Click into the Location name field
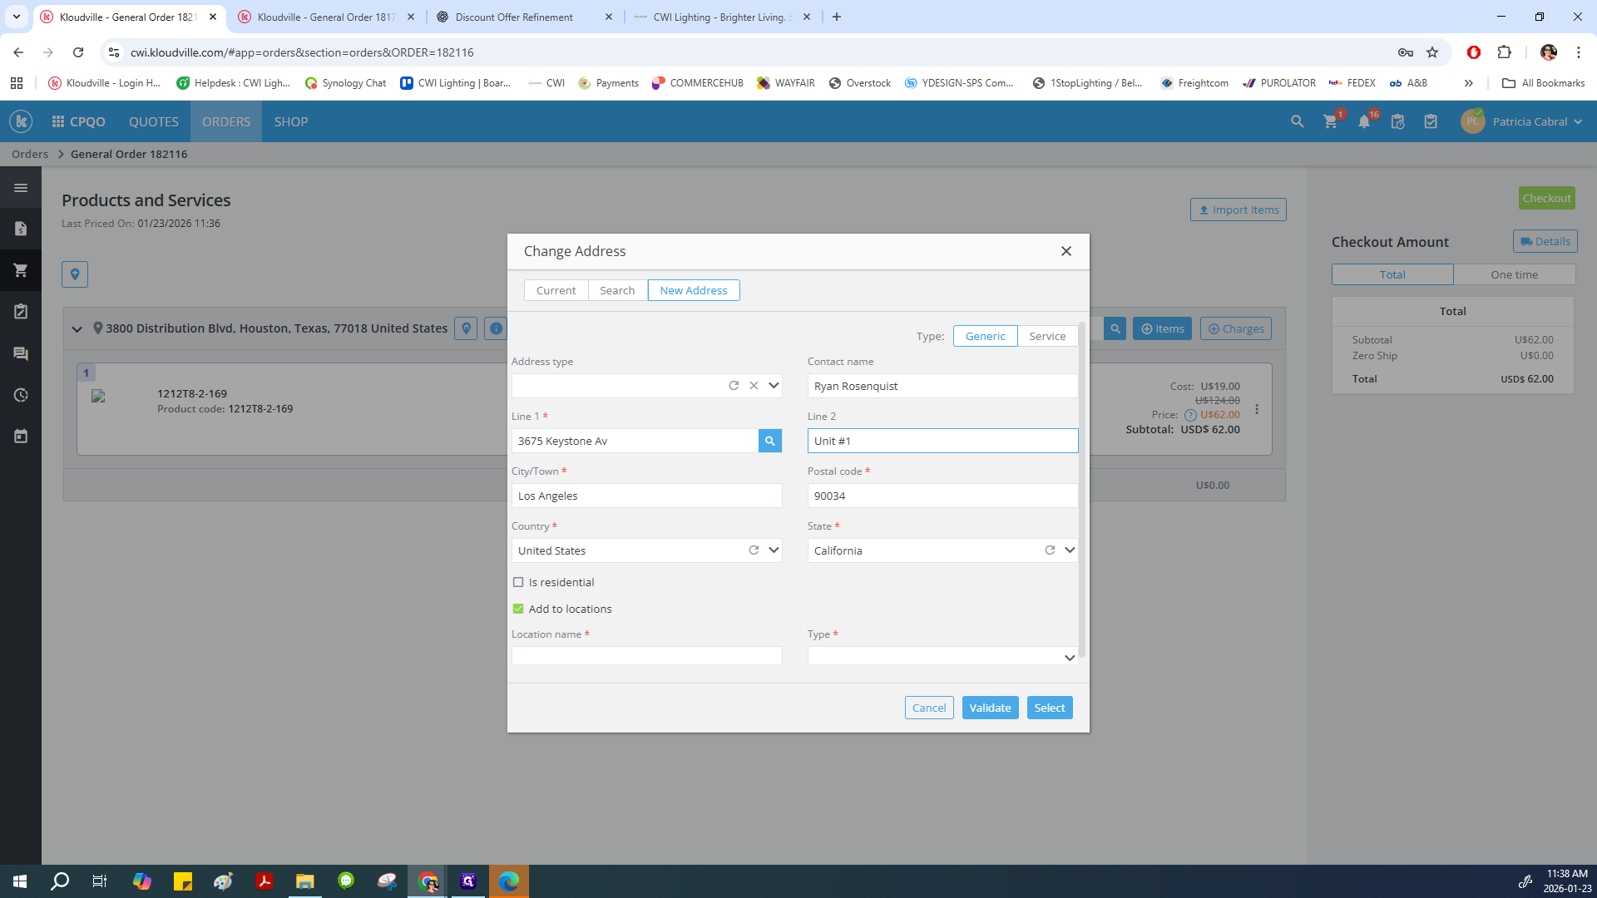This screenshot has width=1597, height=898. coord(646,656)
